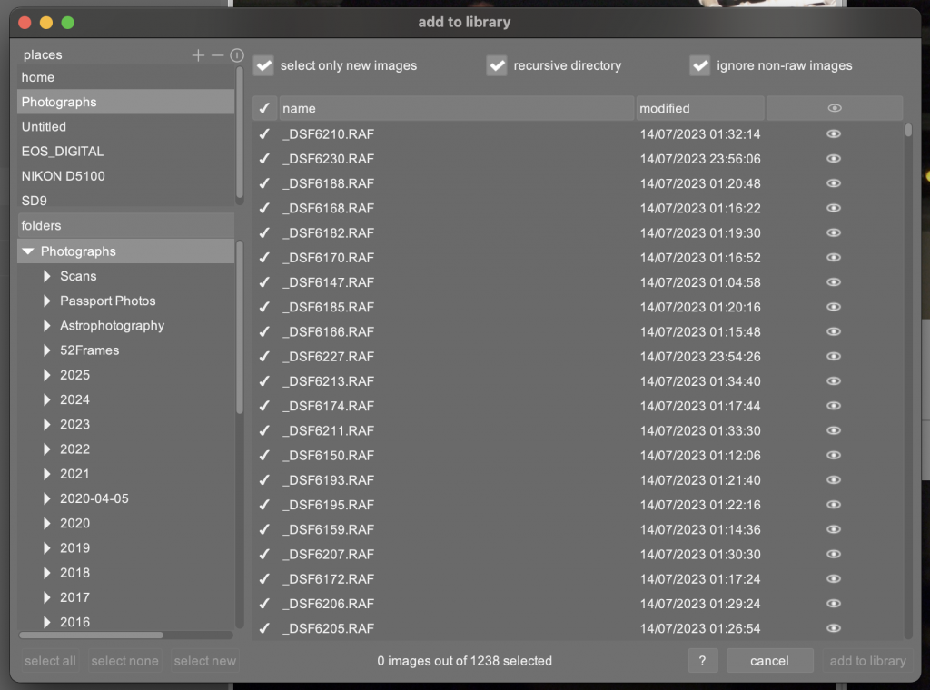Click the '?' help button
930x690 pixels.
[703, 661]
